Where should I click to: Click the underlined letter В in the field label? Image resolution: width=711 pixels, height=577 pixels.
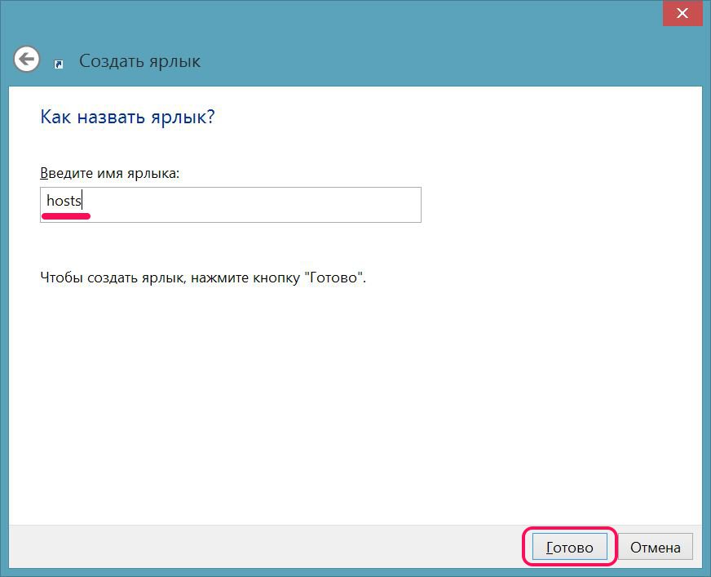coord(44,173)
